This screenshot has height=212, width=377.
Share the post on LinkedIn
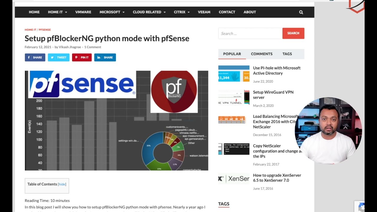click(105, 57)
